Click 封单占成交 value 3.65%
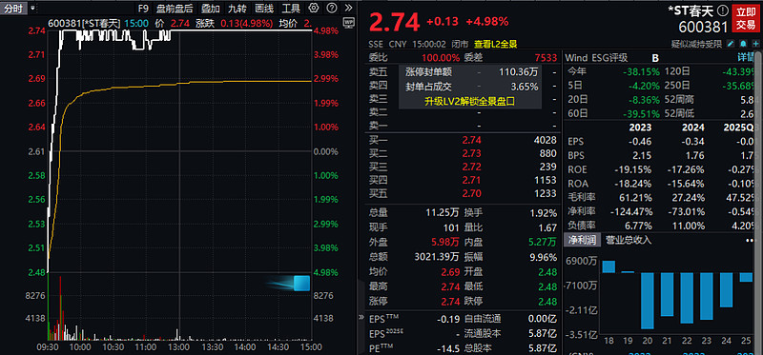Viewport: 763px width, 355px height. tap(525, 87)
